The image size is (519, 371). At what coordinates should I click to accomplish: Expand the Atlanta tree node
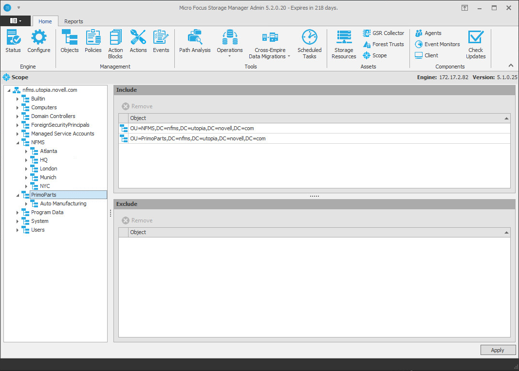[x=26, y=151]
